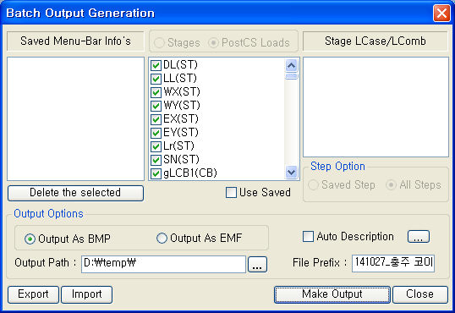Click the list scroll down arrow

[291, 173]
